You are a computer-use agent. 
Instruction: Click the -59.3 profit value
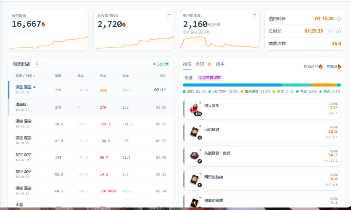pyautogui.click(x=105, y=124)
